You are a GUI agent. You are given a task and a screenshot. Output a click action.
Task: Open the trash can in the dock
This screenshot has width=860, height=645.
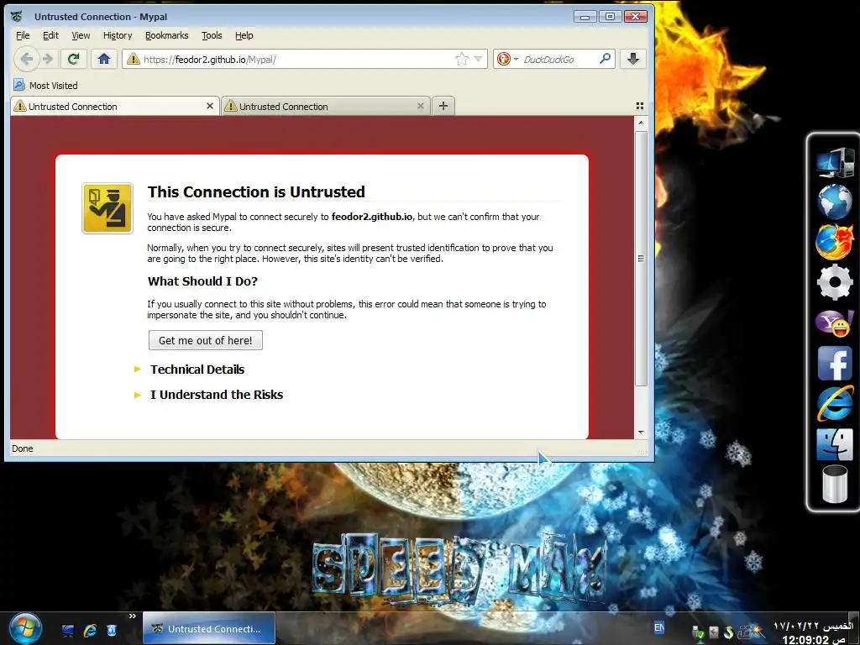(835, 483)
